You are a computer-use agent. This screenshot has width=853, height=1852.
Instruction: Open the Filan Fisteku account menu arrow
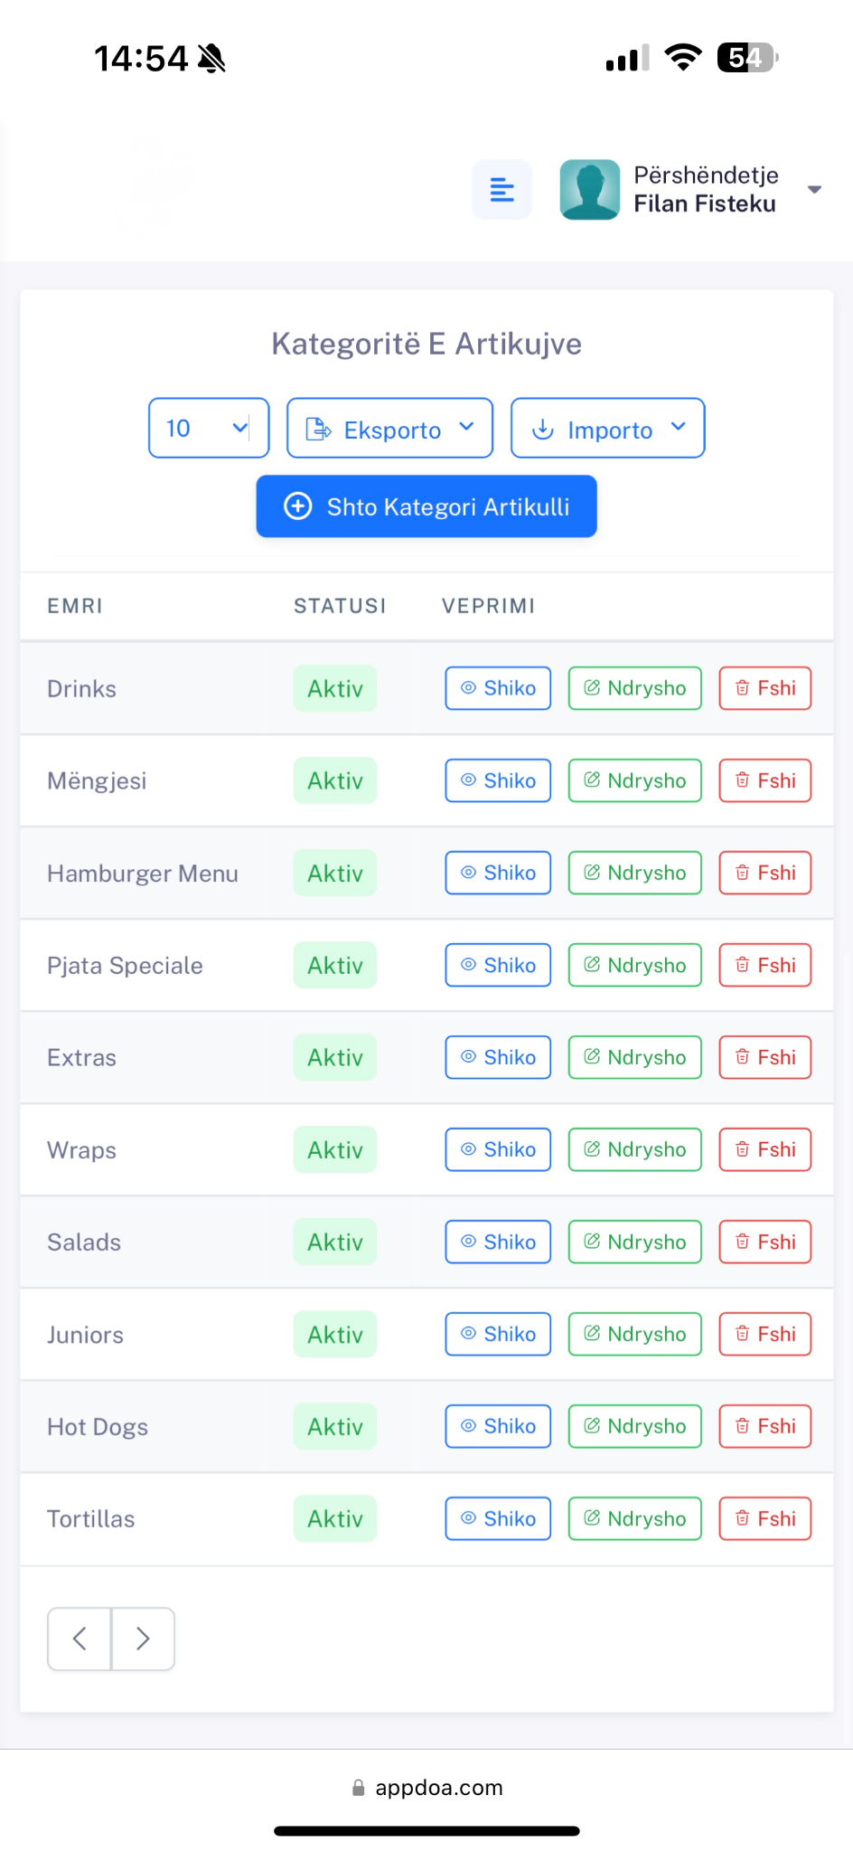coord(814,190)
